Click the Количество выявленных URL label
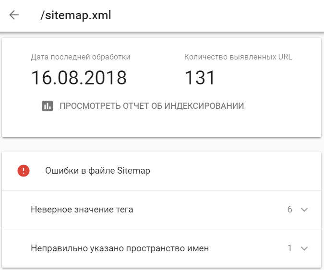 (238, 57)
